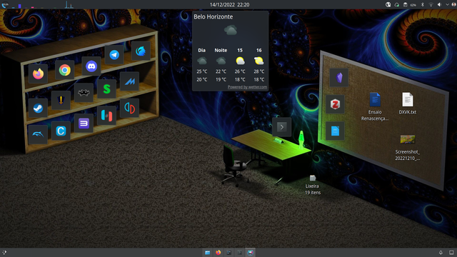
Task: Open the file manager in the taskbar
Action: coord(207,252)
